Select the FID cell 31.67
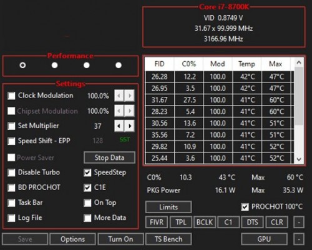312x250 pixels. 160,100
